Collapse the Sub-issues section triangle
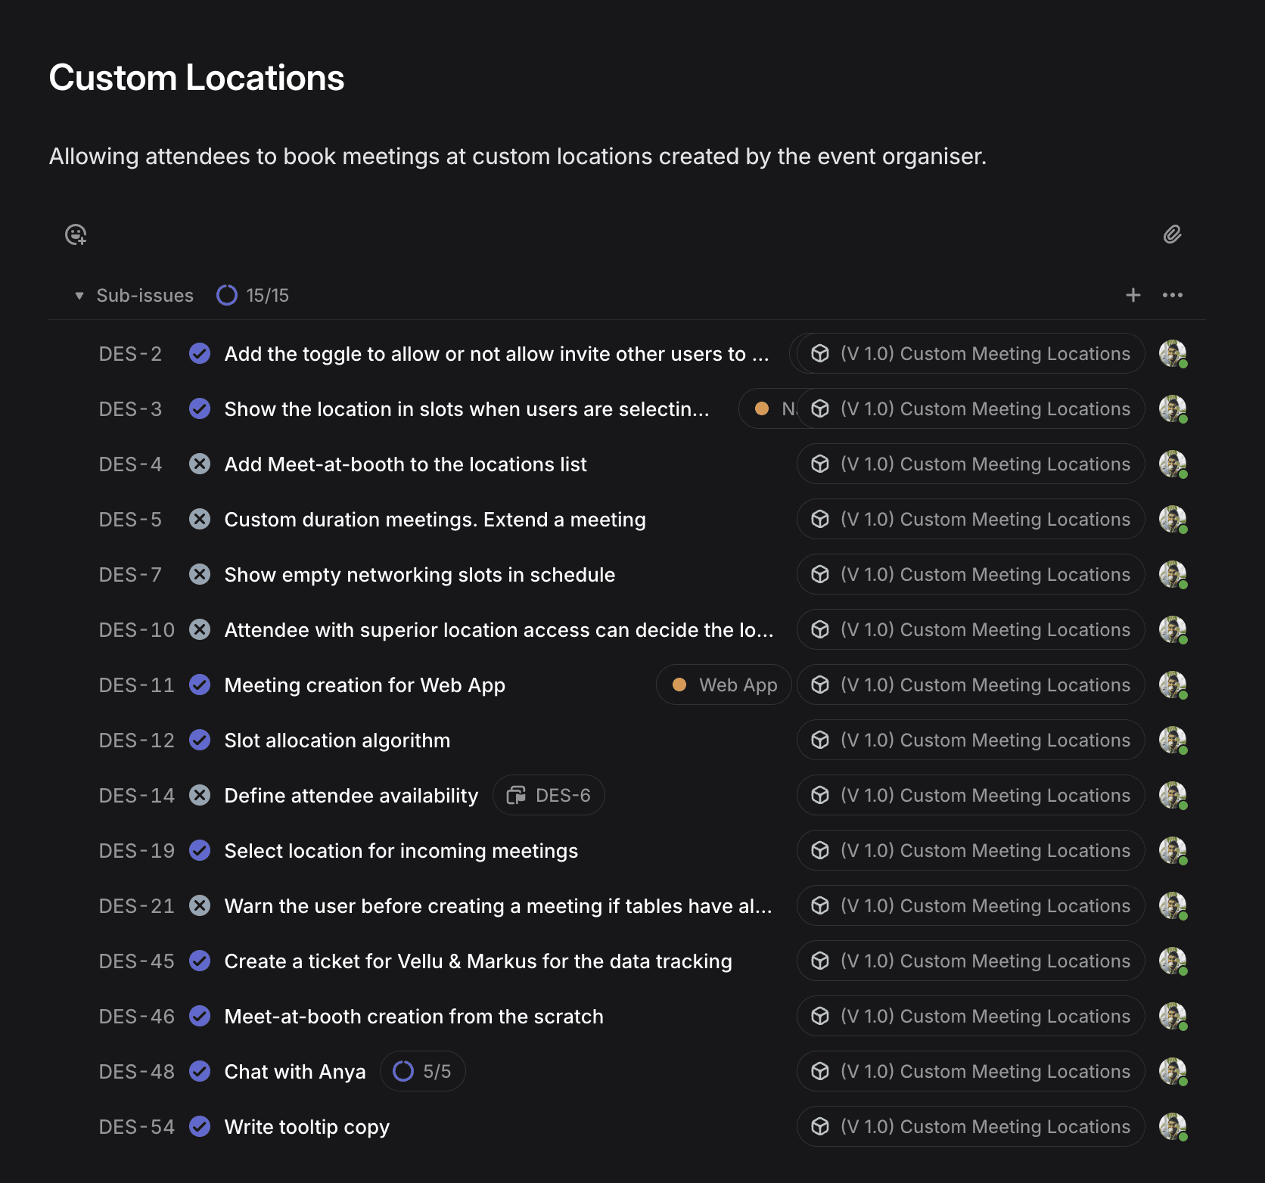The height and width of the screenshot is (1183, 1265). 79,296
